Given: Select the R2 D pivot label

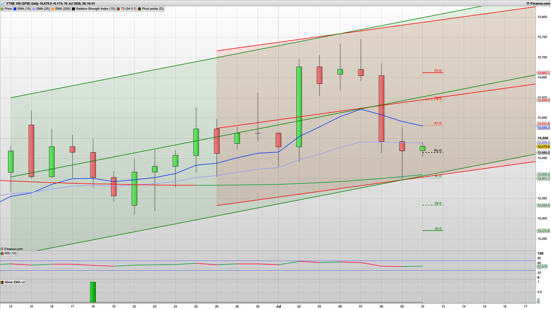Looking at the screenshot, I should [x=438, y=98].
